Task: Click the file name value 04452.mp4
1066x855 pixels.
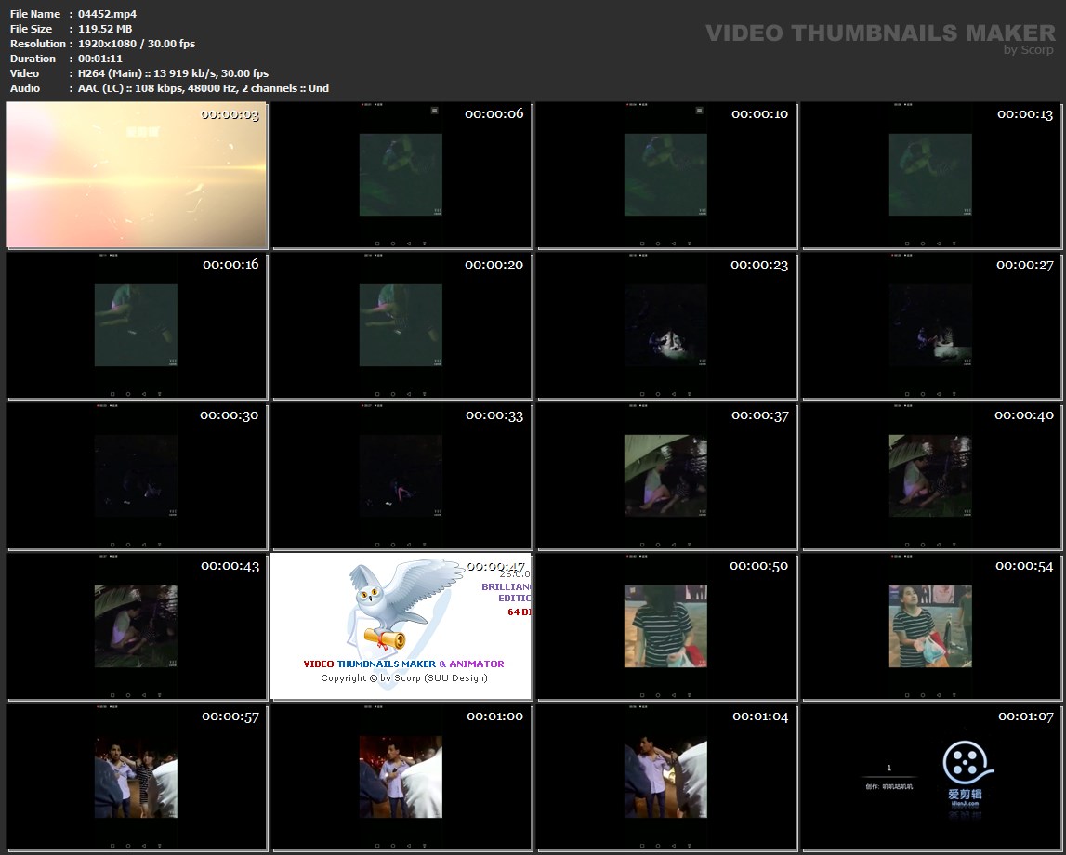Action: coord(108,14)
